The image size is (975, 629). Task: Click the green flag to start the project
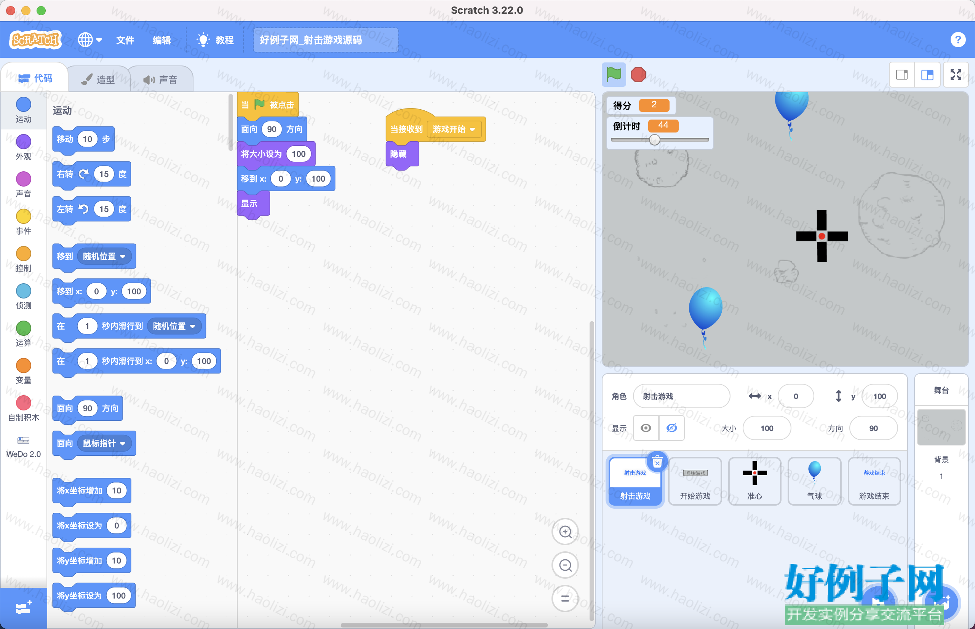614,75
